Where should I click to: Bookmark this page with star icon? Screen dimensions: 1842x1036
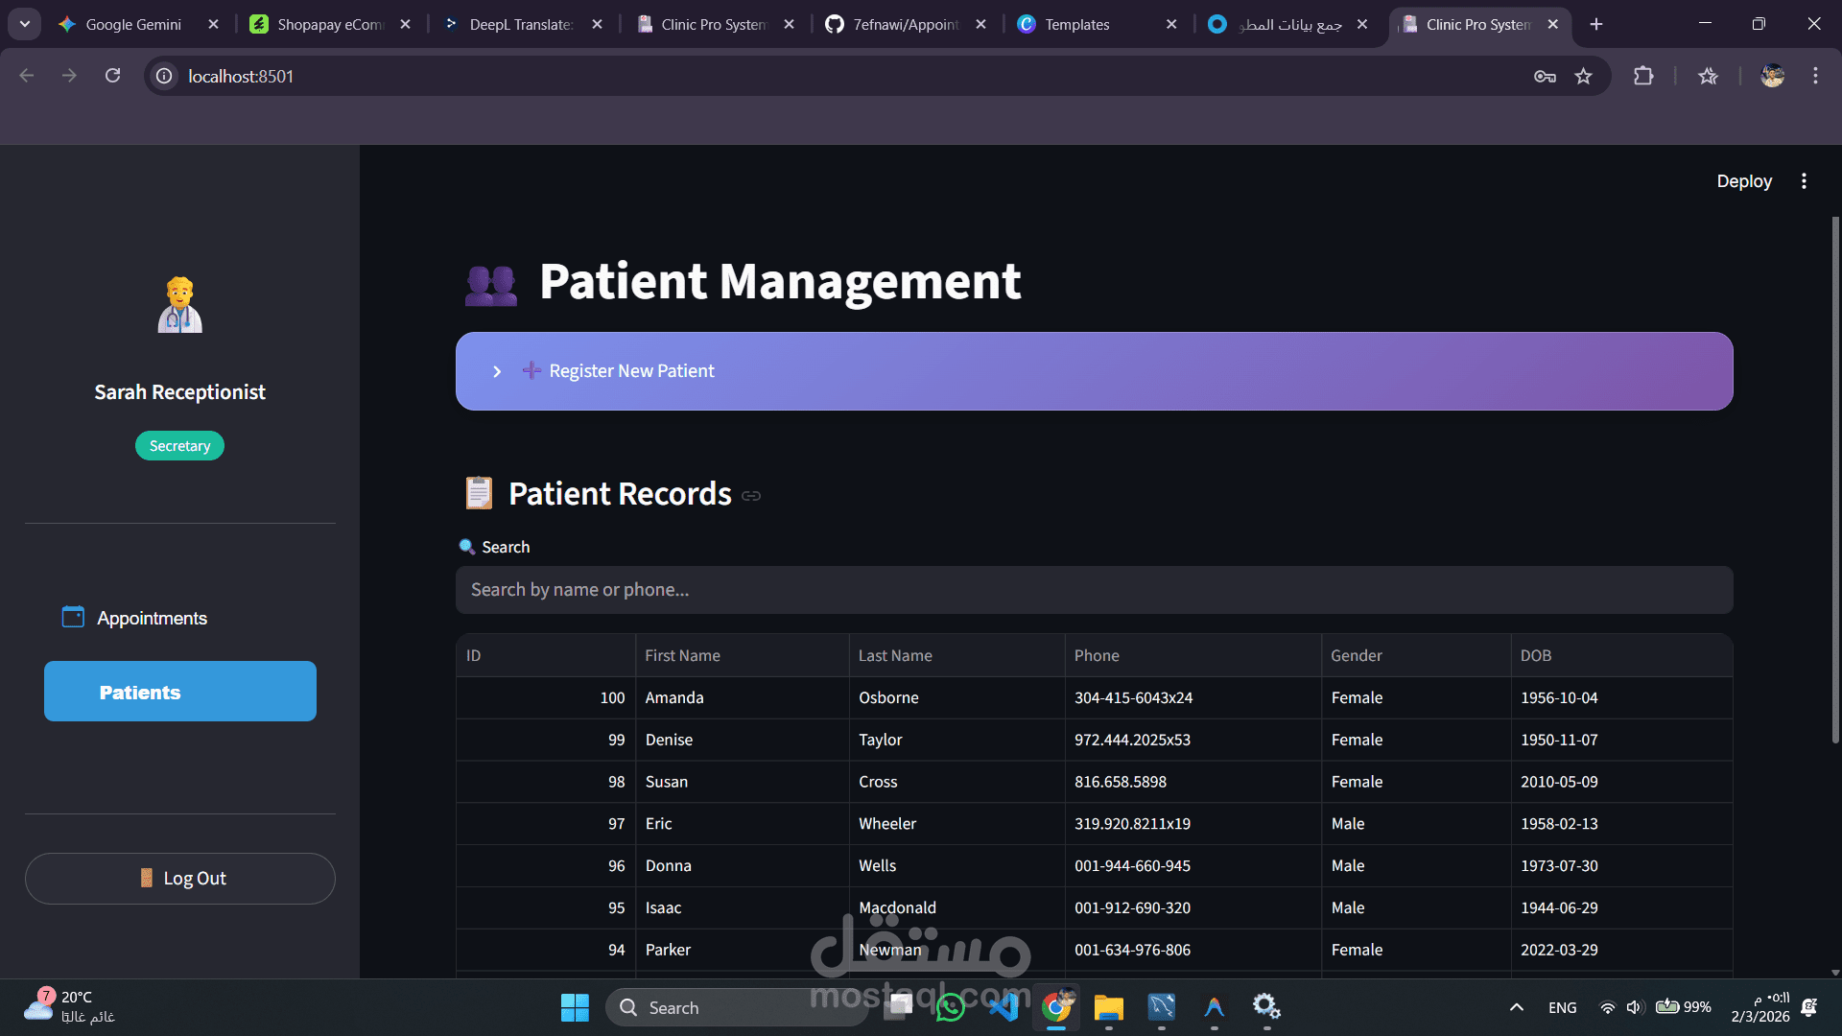(1583, 76)
